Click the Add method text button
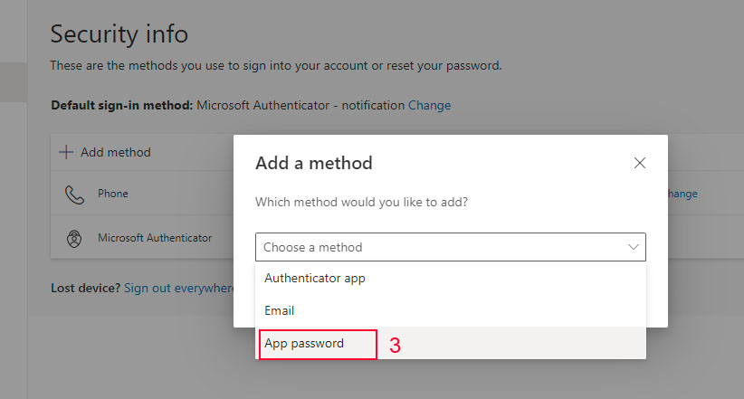Viewport: 744px width, 399px height. click(115, 152)
